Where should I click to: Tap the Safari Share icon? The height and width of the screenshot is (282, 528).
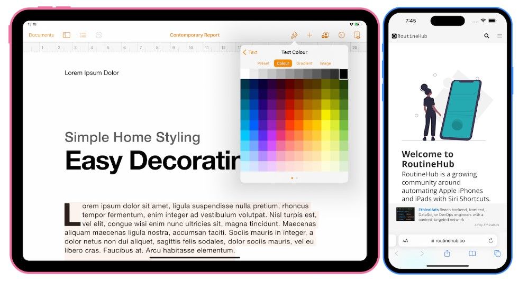tap(447, 253)
